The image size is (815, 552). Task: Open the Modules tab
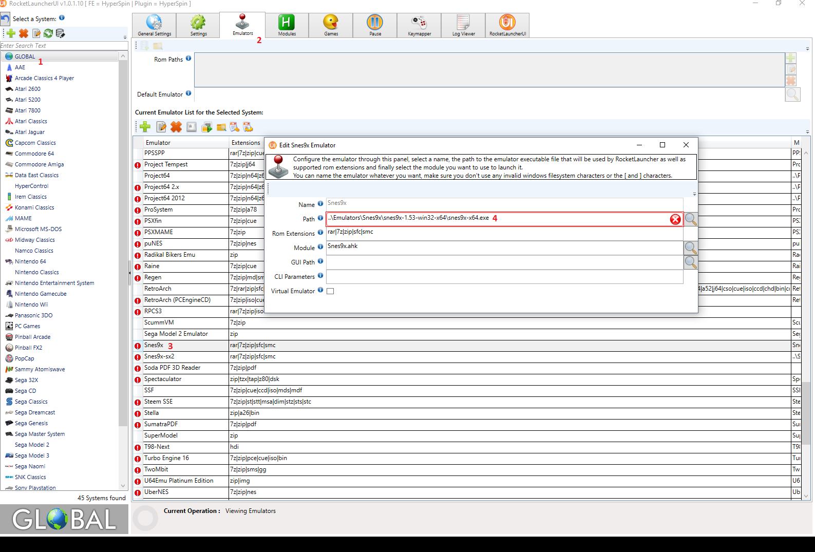[287, 25]
